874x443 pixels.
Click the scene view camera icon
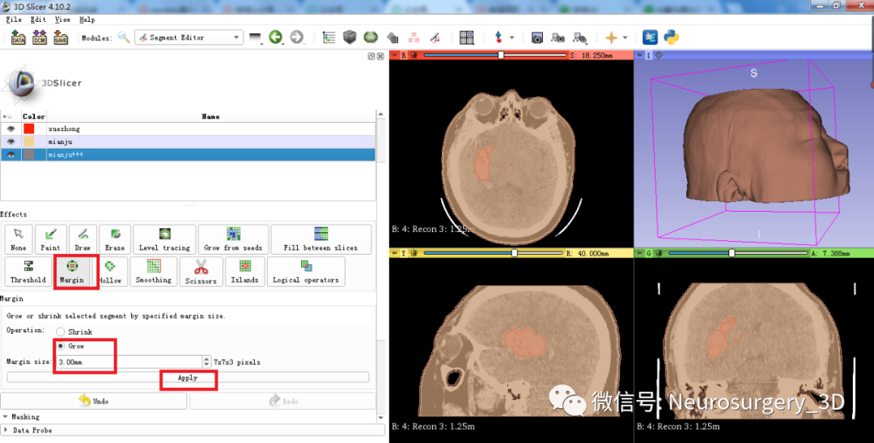pyautogui.click(x=558, y=38)
